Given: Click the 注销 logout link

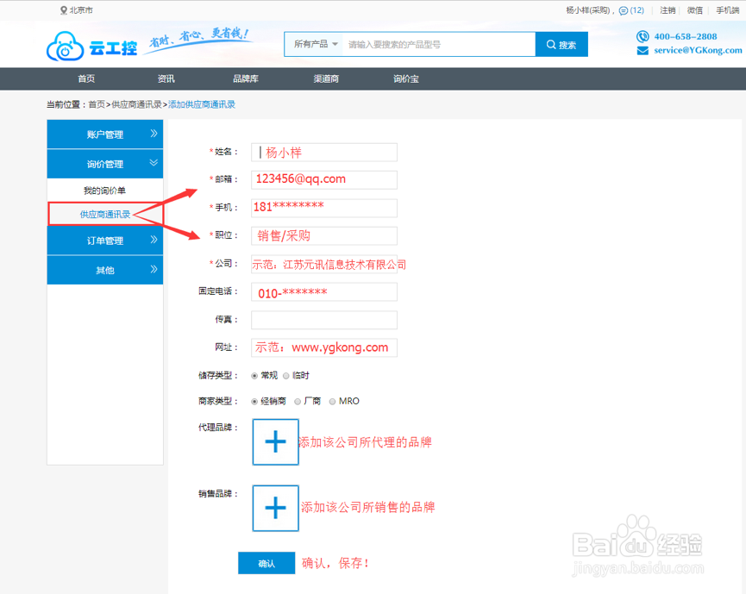Looking at the screenshot, I should pyautogui.click(x=668, y=9).
